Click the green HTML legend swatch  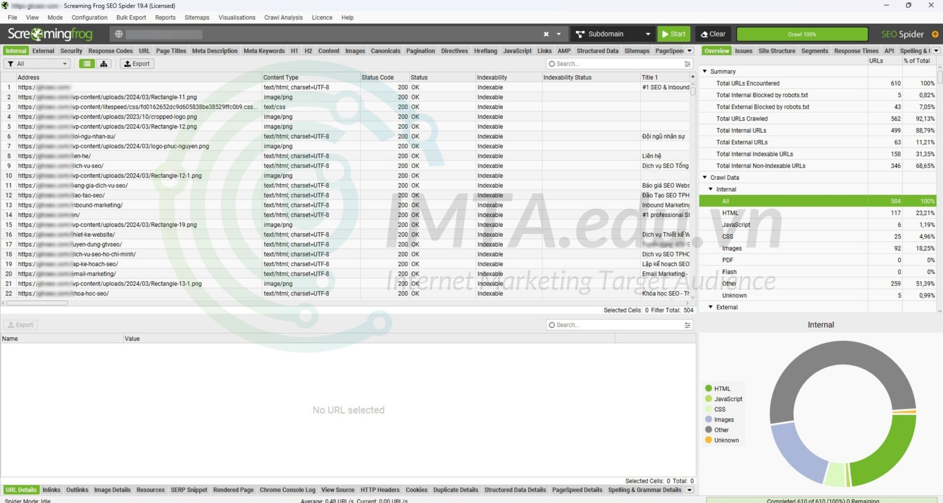click(708, 388)
